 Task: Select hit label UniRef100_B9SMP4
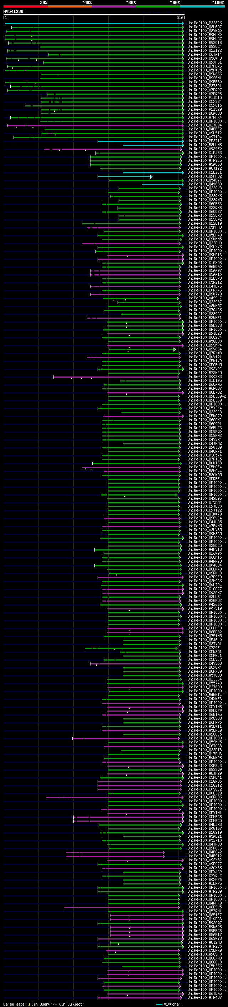(204, 345)
